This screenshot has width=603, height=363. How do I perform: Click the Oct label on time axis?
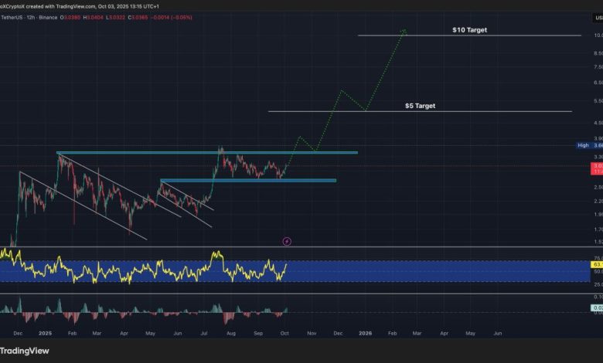(285, 332)
